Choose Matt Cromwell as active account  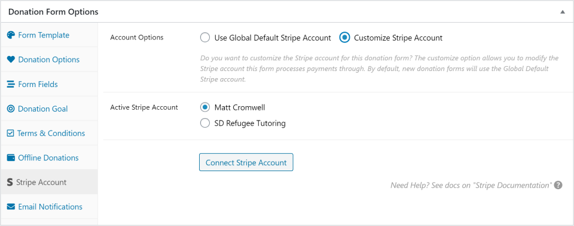[205, 107]
